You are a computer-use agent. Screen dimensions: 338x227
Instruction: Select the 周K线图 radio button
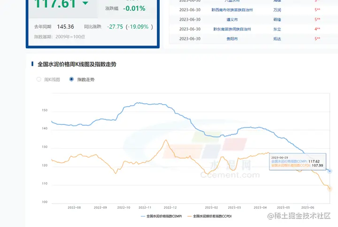39,79
